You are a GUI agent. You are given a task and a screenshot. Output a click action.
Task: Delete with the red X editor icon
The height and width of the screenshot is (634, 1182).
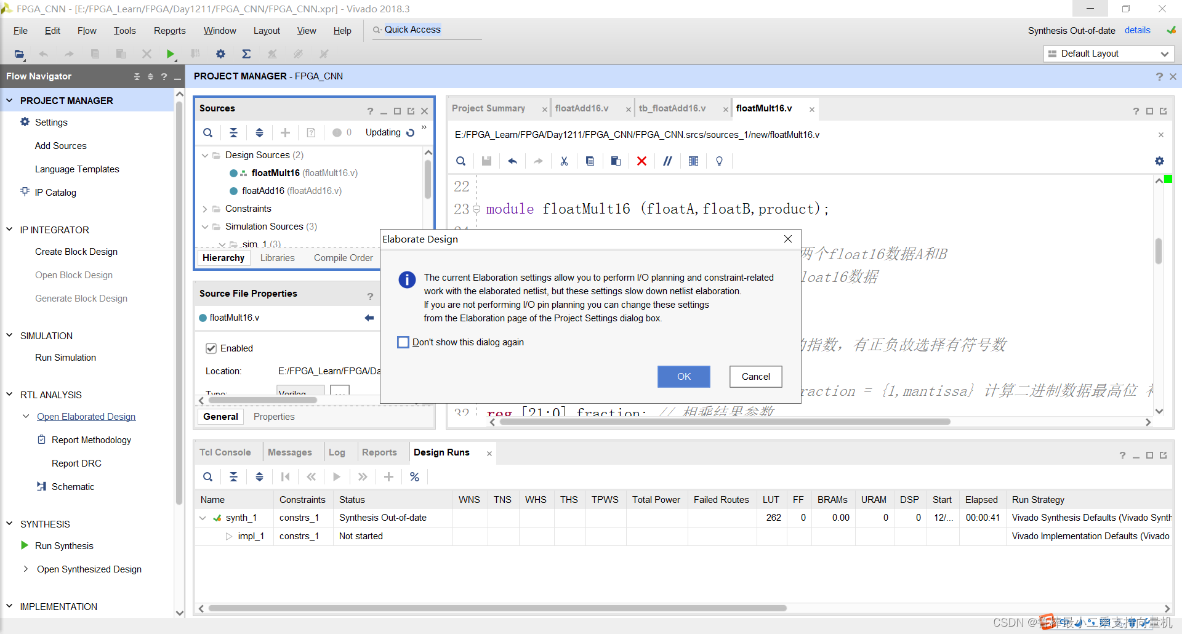[x=641, y=161]
